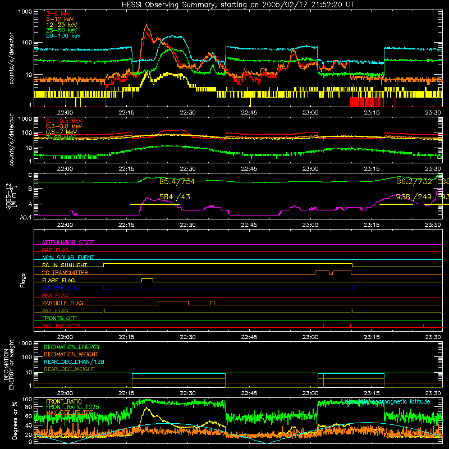Viewport: 449px width, 449px height.
Task: Click the Absolute geomagnetic latitude label
Action: pos(388,401)
